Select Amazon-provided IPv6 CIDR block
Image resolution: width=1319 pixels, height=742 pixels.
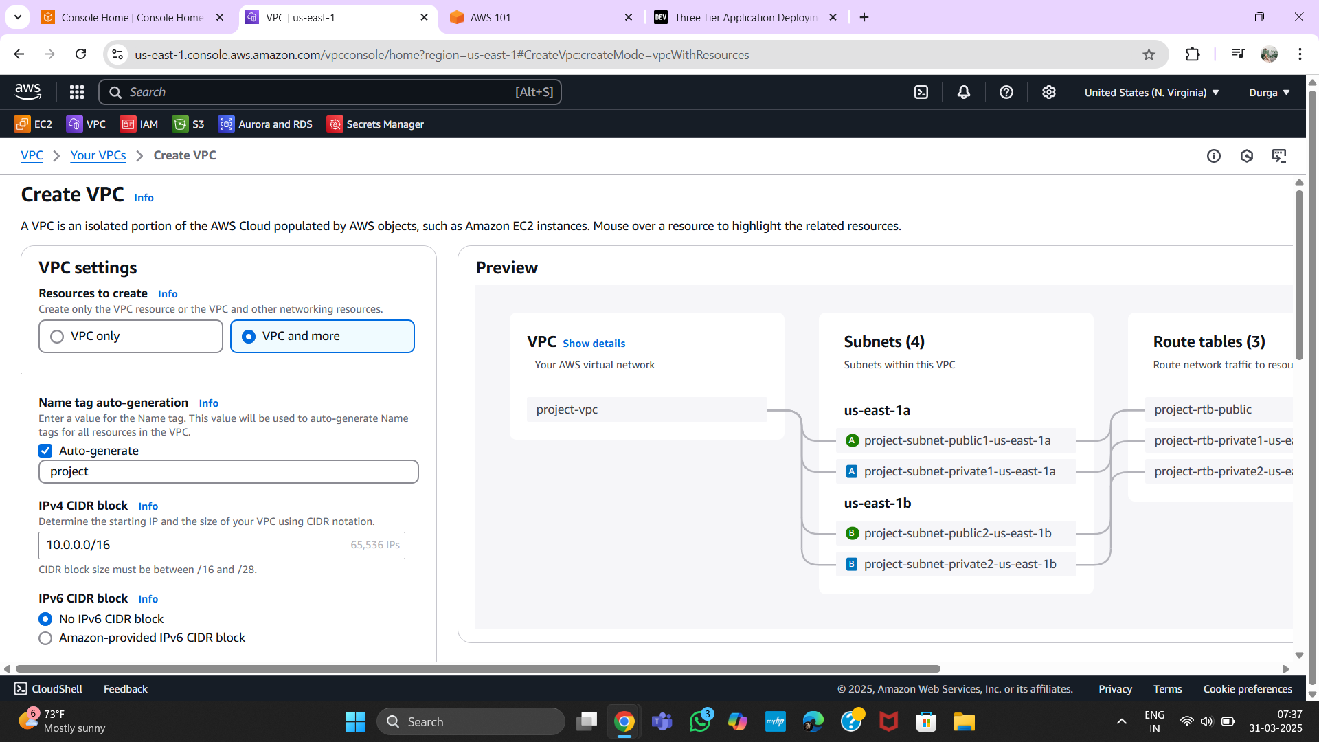click(45, 638)
